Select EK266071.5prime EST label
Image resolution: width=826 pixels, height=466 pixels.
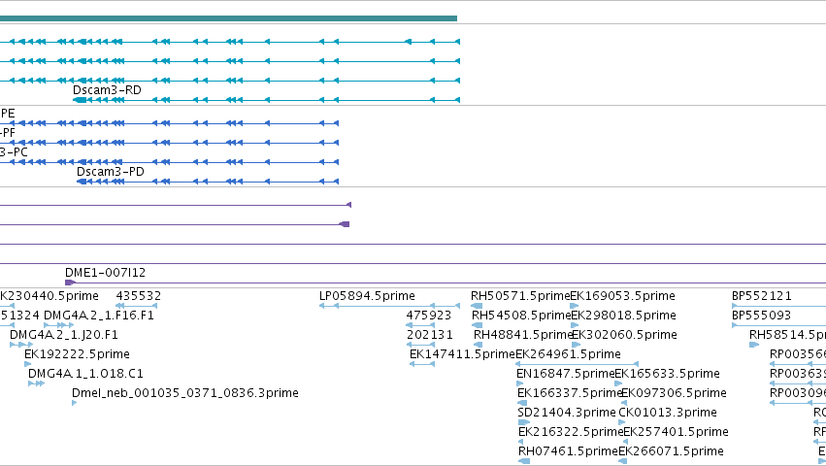click(671, 451)
